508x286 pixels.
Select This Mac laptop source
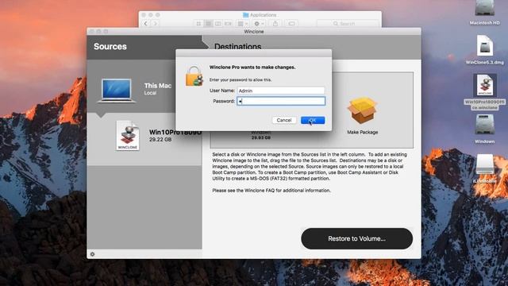point(117,91)
